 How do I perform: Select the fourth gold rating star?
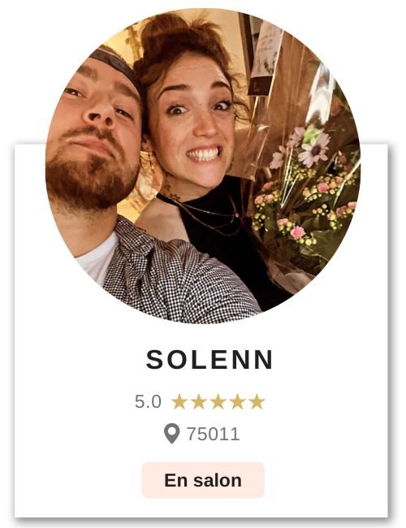237,402
